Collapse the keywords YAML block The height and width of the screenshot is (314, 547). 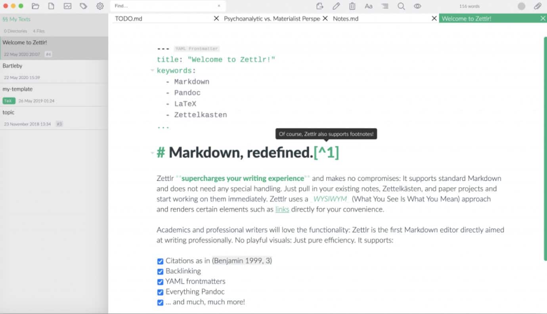pos(152,71)
